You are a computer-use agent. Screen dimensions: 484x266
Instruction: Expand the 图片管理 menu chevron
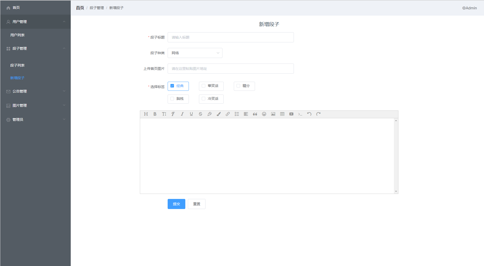[64, 105]
